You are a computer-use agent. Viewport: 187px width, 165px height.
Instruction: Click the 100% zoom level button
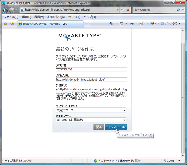[169, 161]
